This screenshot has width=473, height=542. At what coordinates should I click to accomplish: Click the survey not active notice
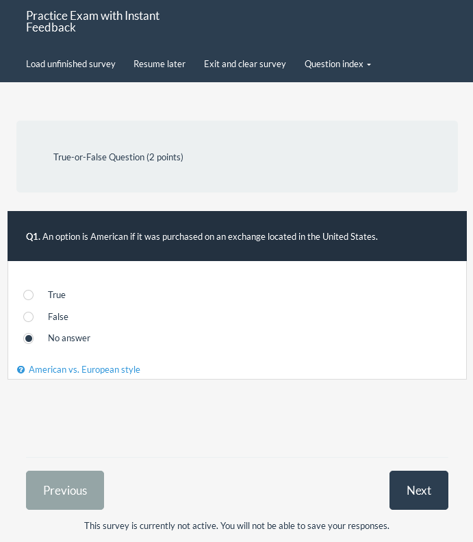[x=237, y=526]
